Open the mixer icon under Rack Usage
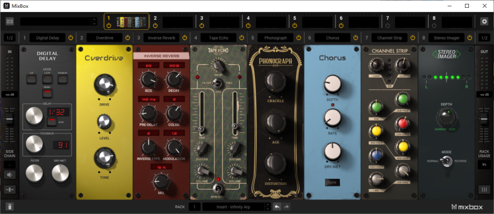 coord(484,190)
